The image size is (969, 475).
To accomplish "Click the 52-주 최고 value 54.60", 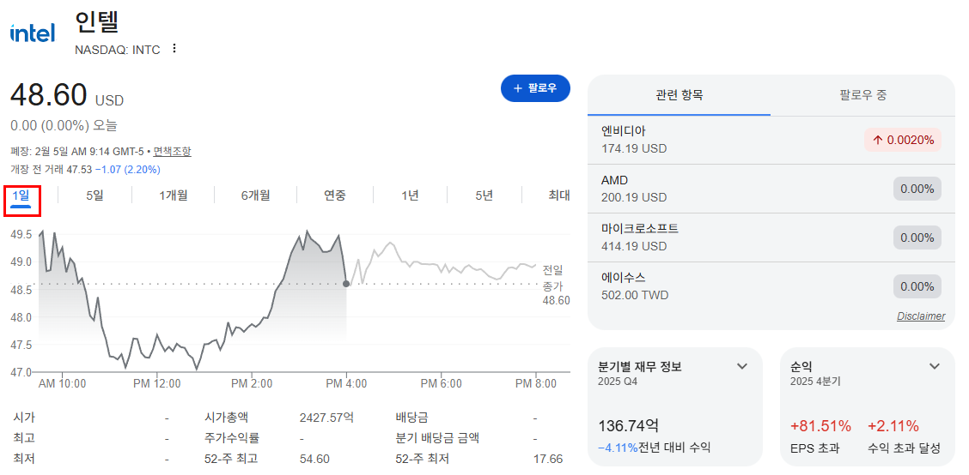I will [314, 459].
